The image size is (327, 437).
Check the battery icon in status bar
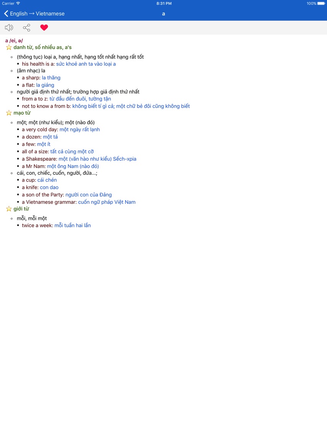(x=321, y=3)
